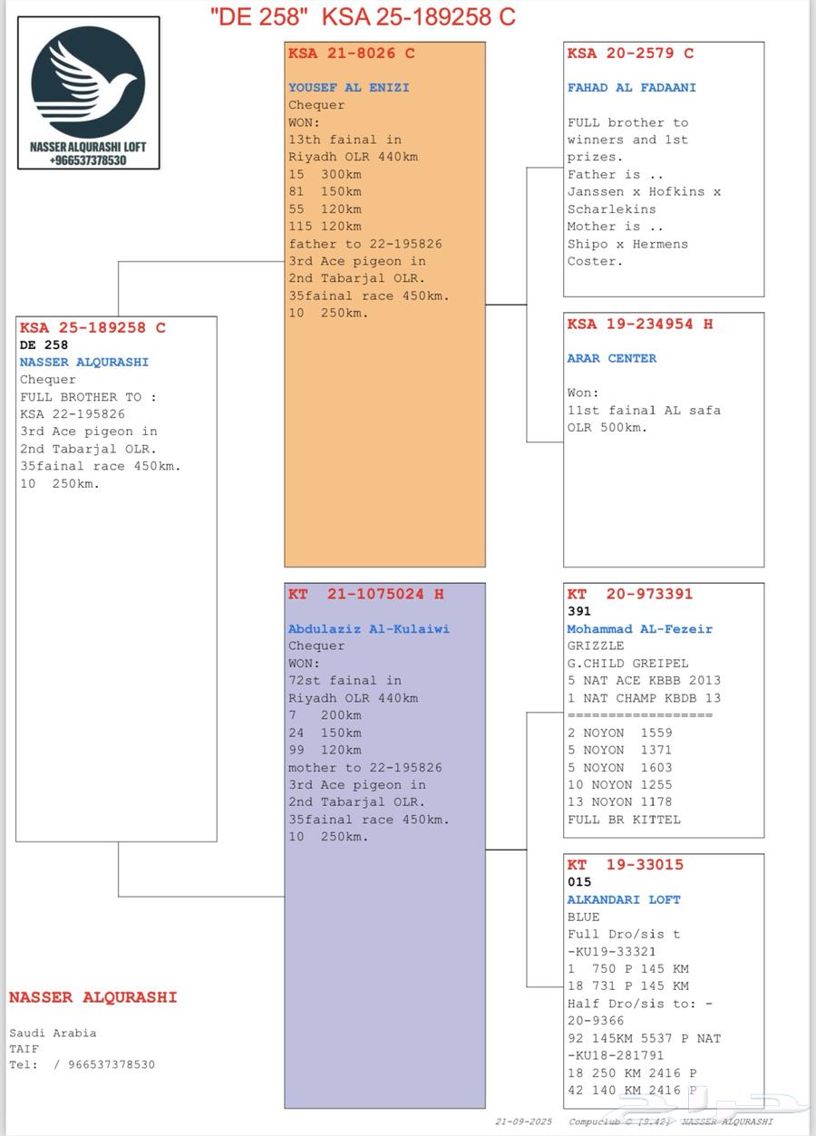This screenshot has width=816, height=1136.
Task: Click the owner name YOUSEF AL ENIZI
Action: [x=348, y=88]
